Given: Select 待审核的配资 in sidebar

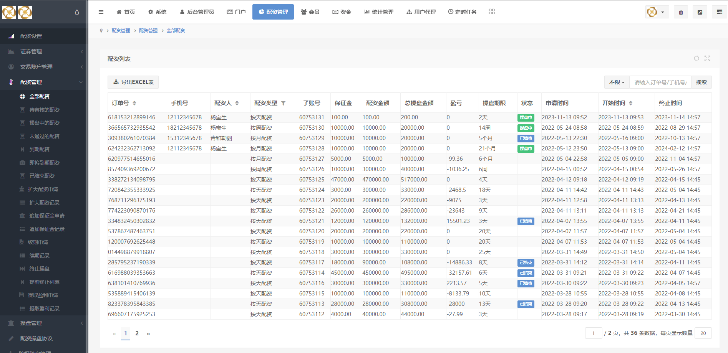Looking at the screenshot, I should point(44,110).
